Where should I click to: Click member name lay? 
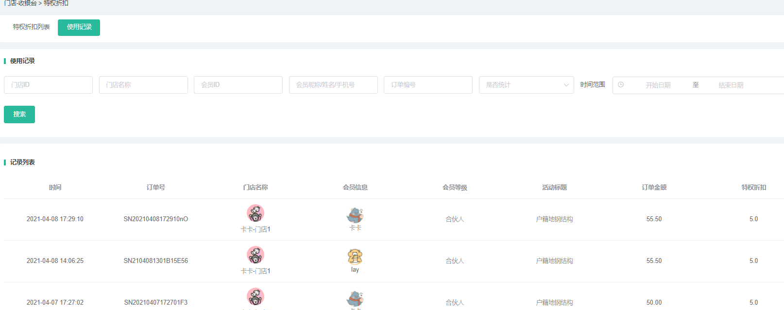point(355,270)
